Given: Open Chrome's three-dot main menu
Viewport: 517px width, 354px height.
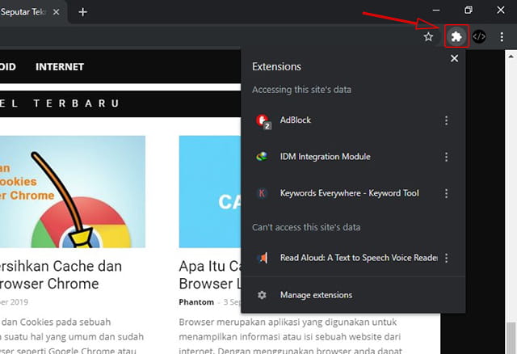Looking at the screenshot, I should (502, 36).
